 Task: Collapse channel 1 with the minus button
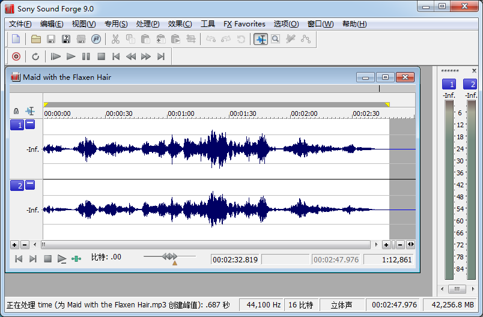pos(30,124)
